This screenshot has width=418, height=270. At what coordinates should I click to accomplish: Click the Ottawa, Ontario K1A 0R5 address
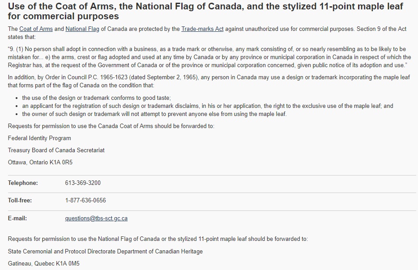point(40,162)
